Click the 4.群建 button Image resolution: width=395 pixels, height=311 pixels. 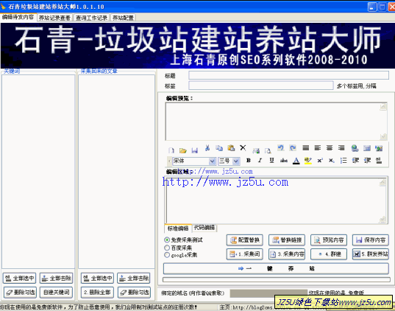(329, 254)
